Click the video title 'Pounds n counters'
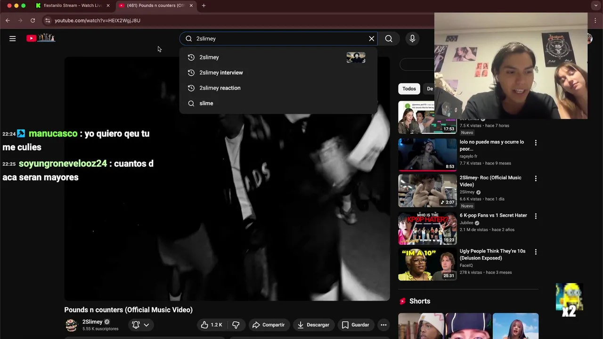 (128, 310)
